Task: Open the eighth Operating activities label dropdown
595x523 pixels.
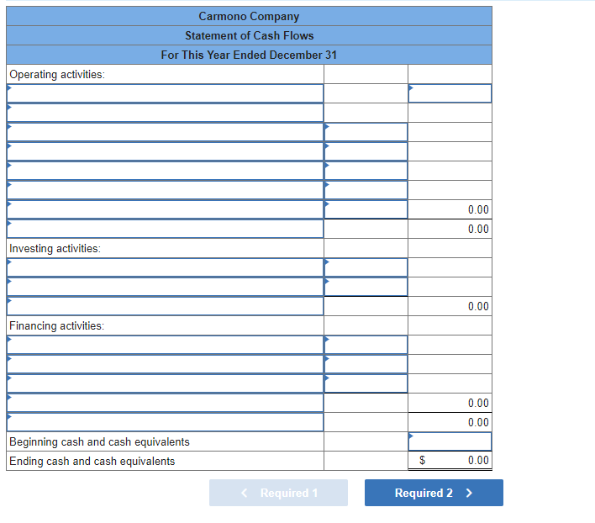Action: (x=165, y=229)
